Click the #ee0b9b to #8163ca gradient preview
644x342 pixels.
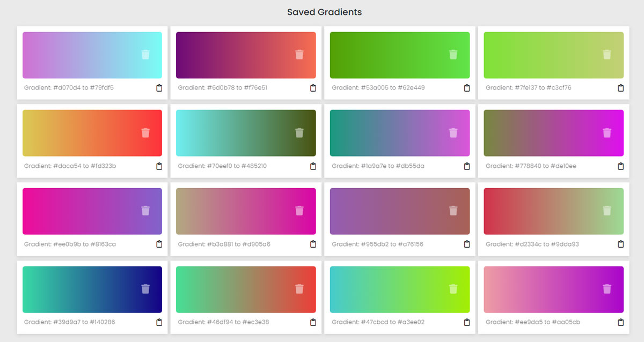point(92,211)
